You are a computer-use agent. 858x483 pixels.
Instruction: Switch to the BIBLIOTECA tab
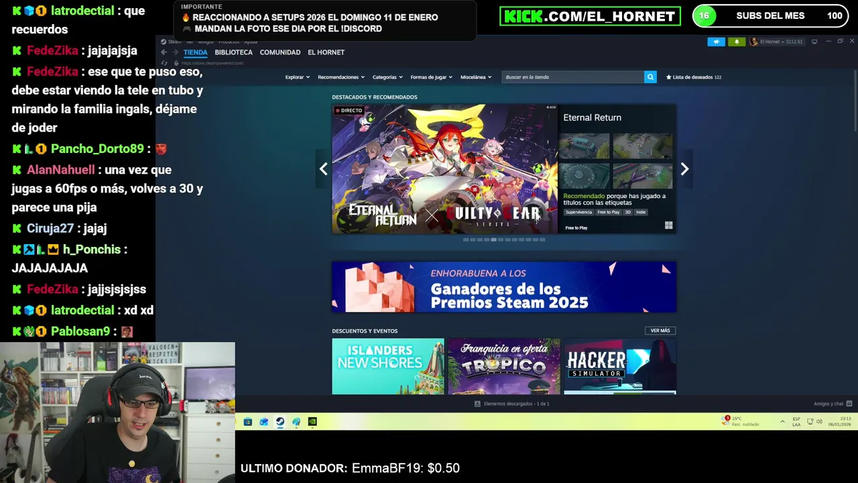pyautogui.click(x=233, y=52)
